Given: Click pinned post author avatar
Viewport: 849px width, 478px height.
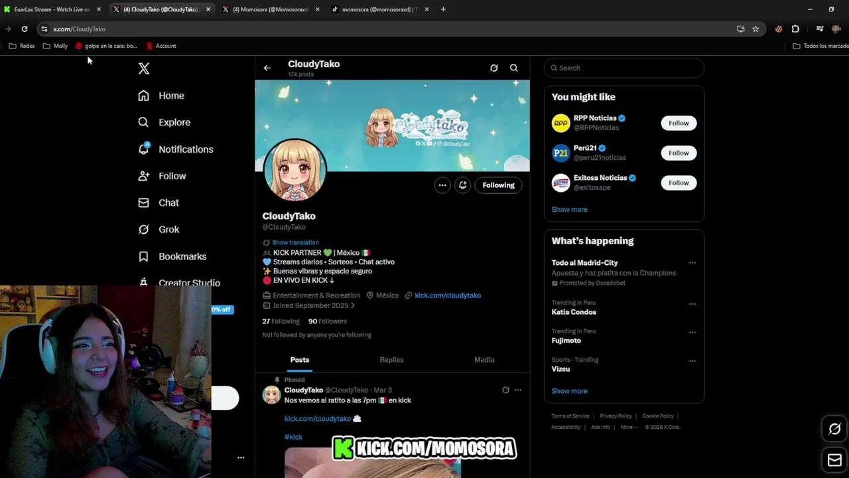Looking at the screenshot, I should click(x=272, y=395).
